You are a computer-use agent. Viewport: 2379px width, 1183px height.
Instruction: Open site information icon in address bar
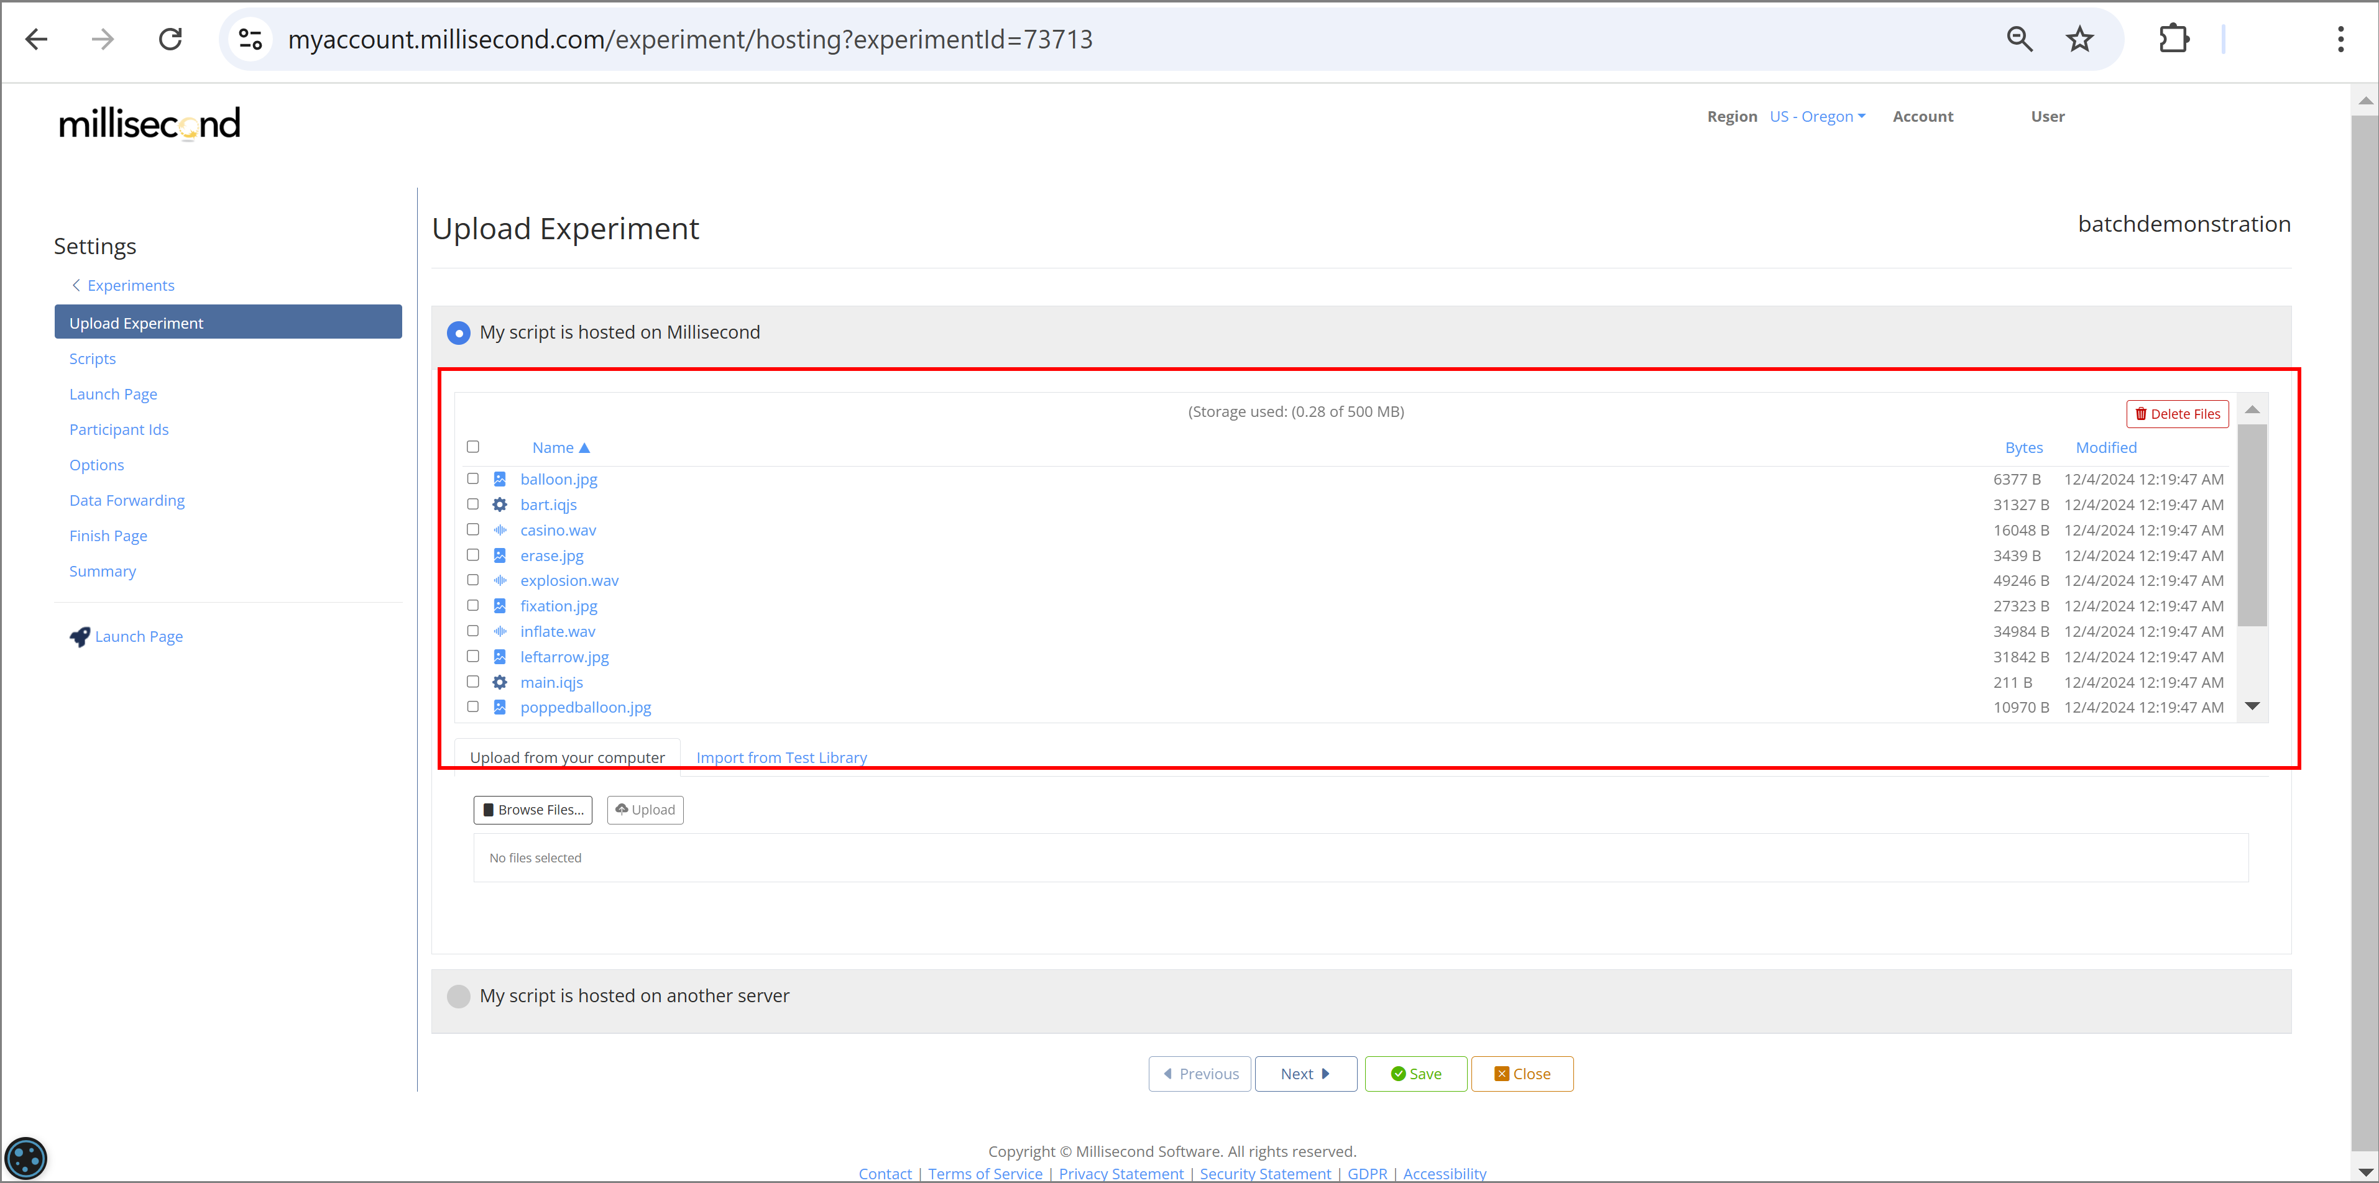pos(251,39)
